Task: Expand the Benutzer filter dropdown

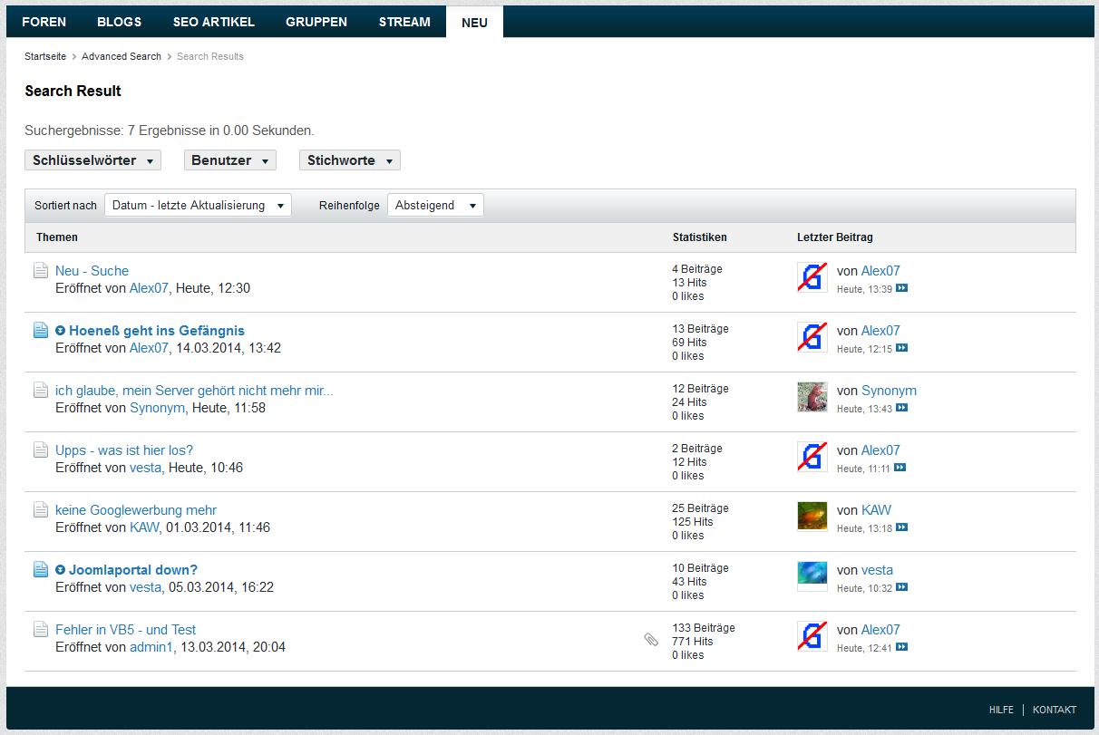Action: pyautogui.click(x=229, y=160)
